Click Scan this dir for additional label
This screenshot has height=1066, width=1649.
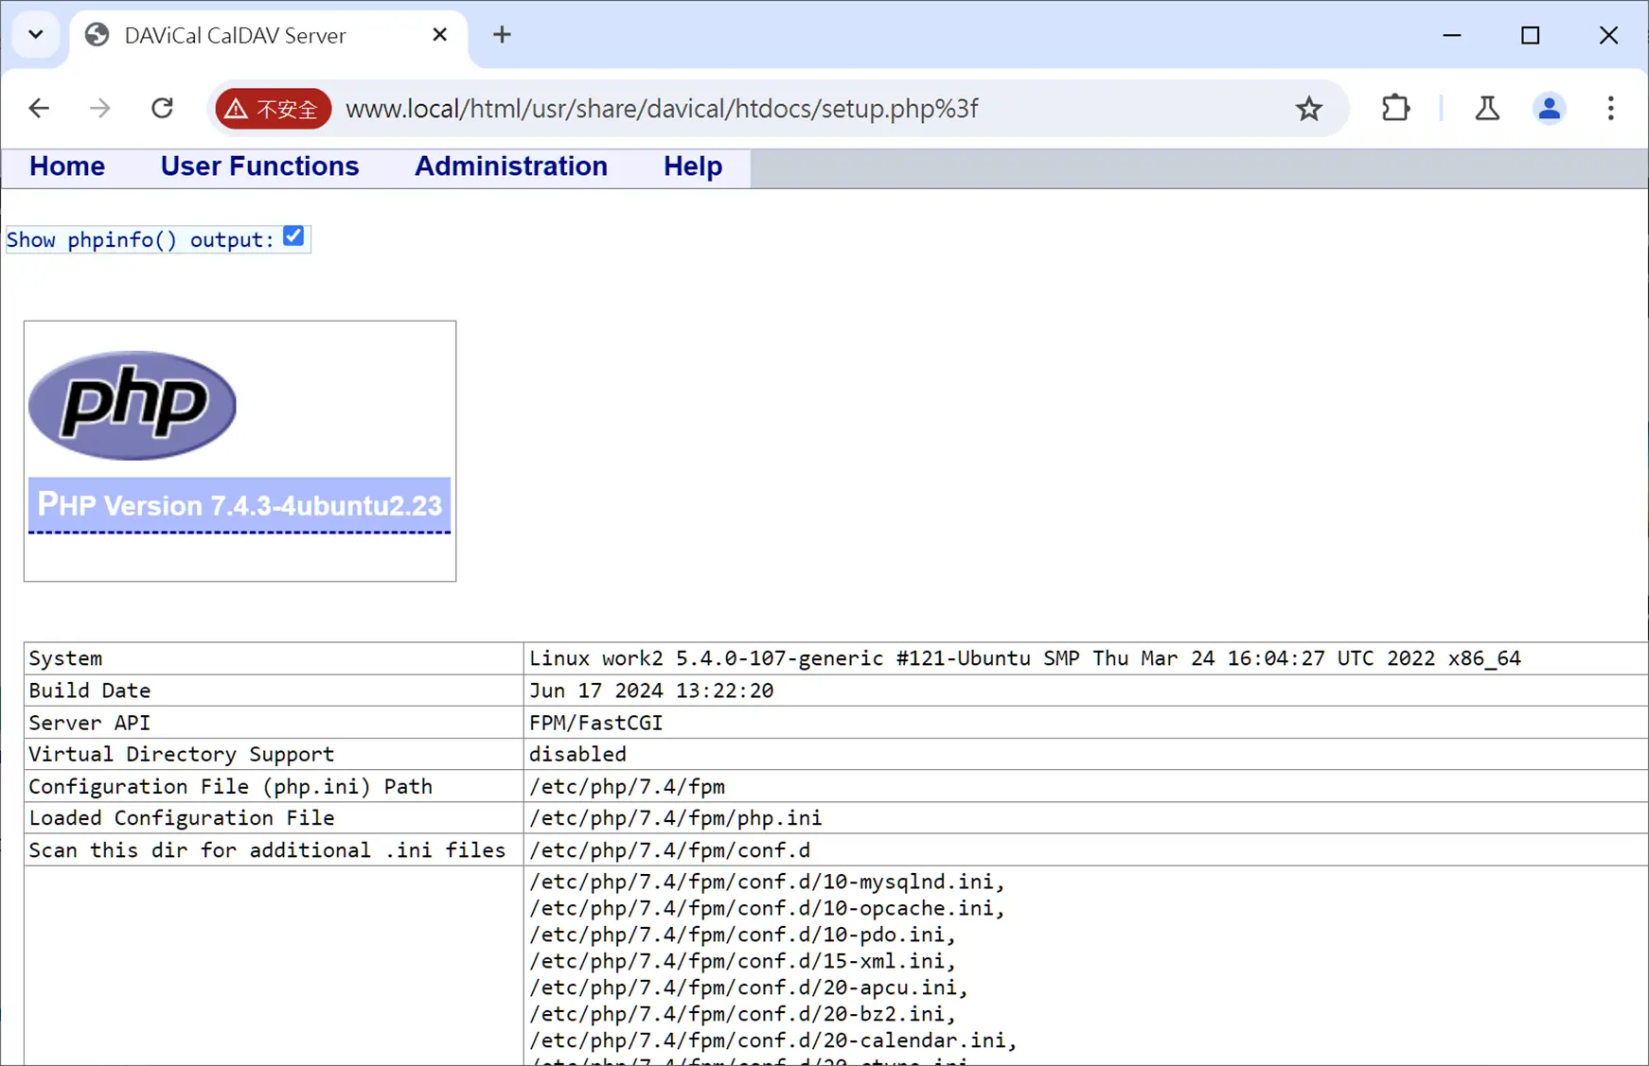point(267,849)
